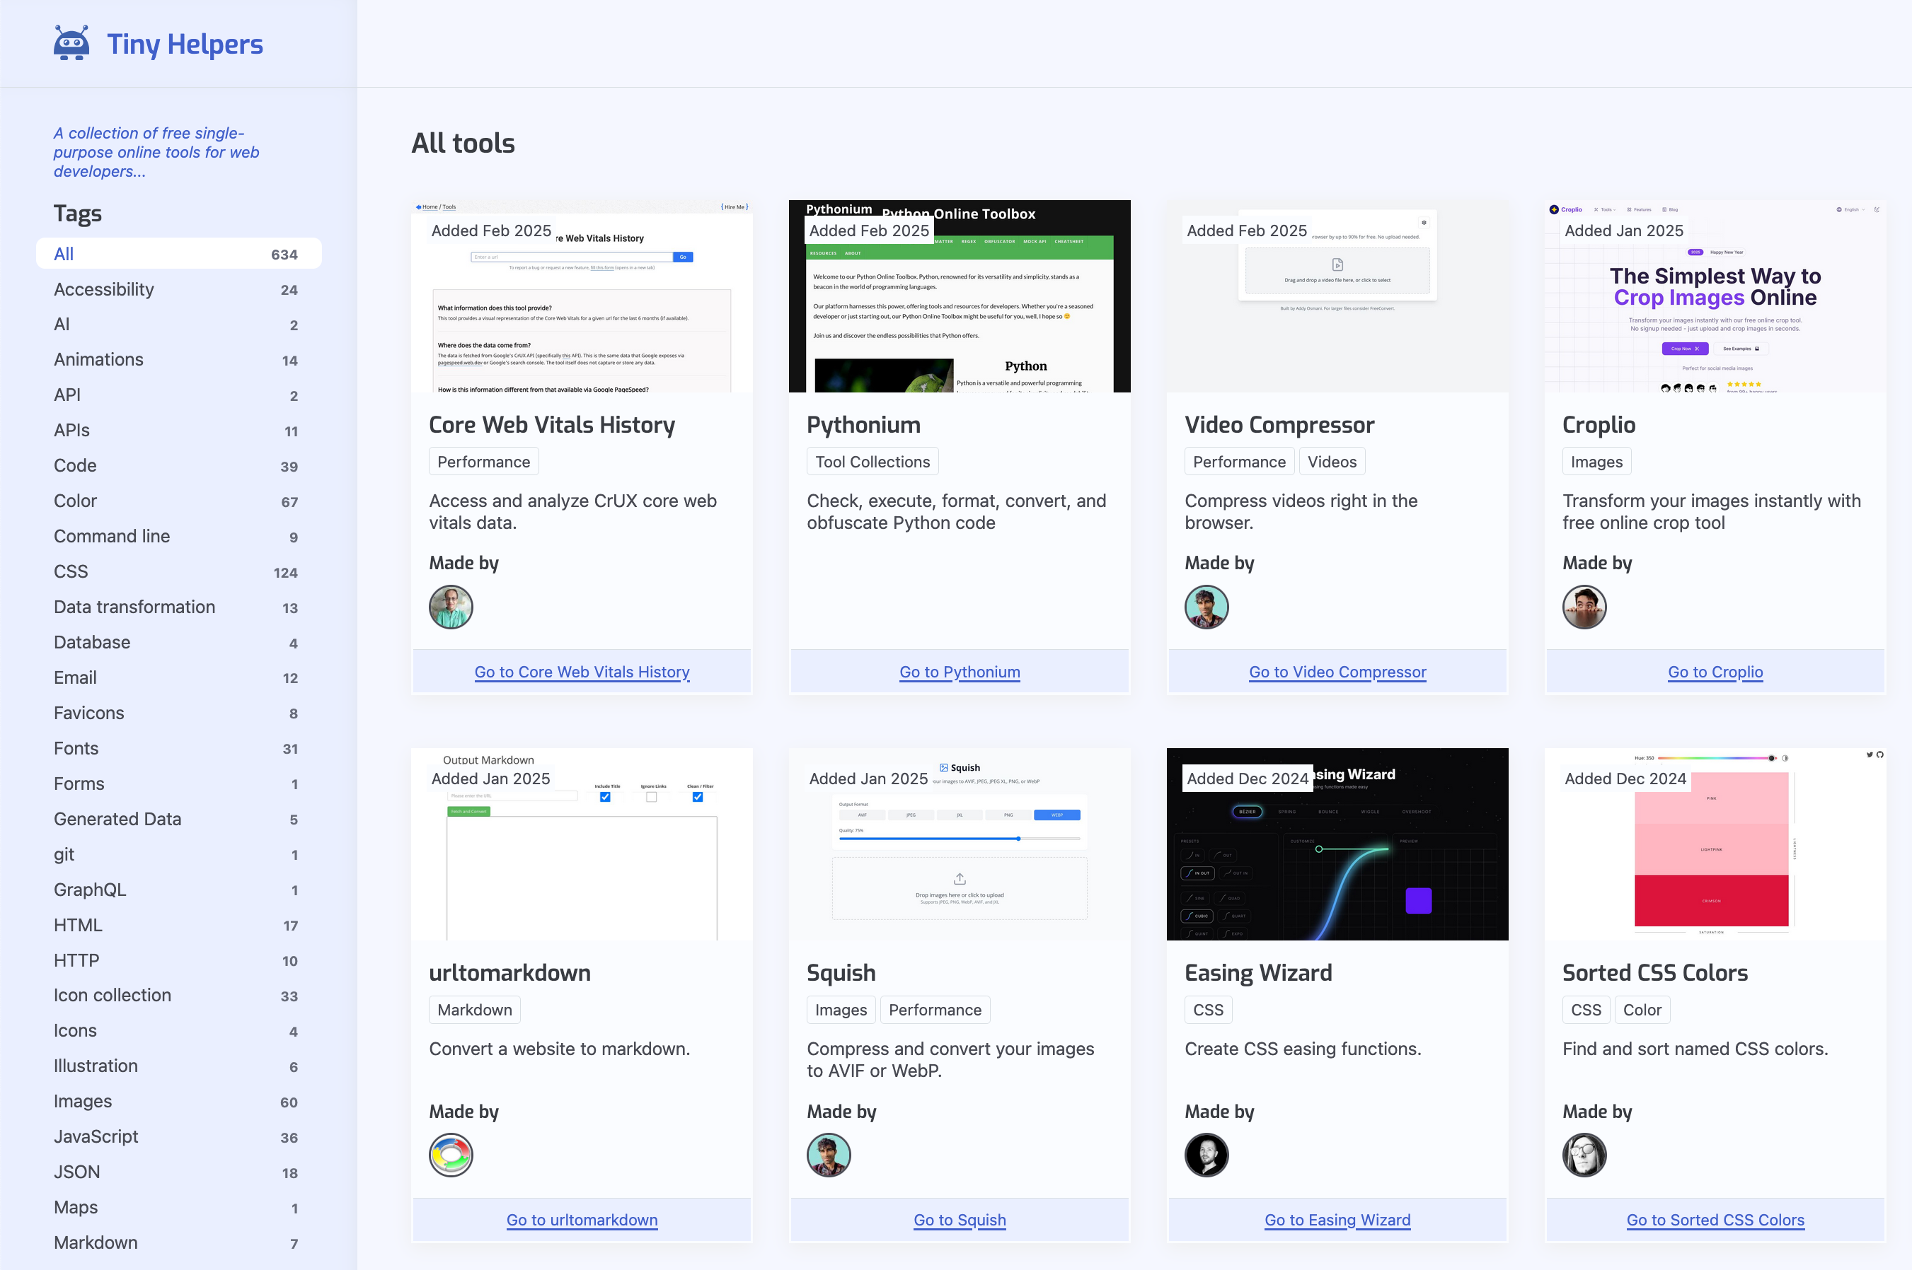Open the Database tag

coord(178,642)
